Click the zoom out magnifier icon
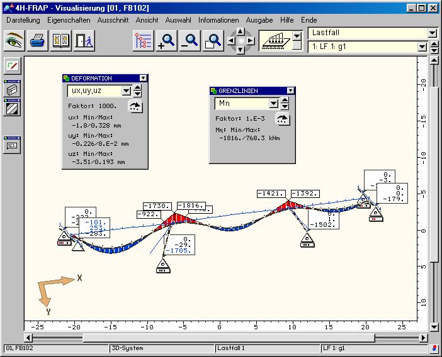Screen dimensions: 442x357 coord(190,41)
